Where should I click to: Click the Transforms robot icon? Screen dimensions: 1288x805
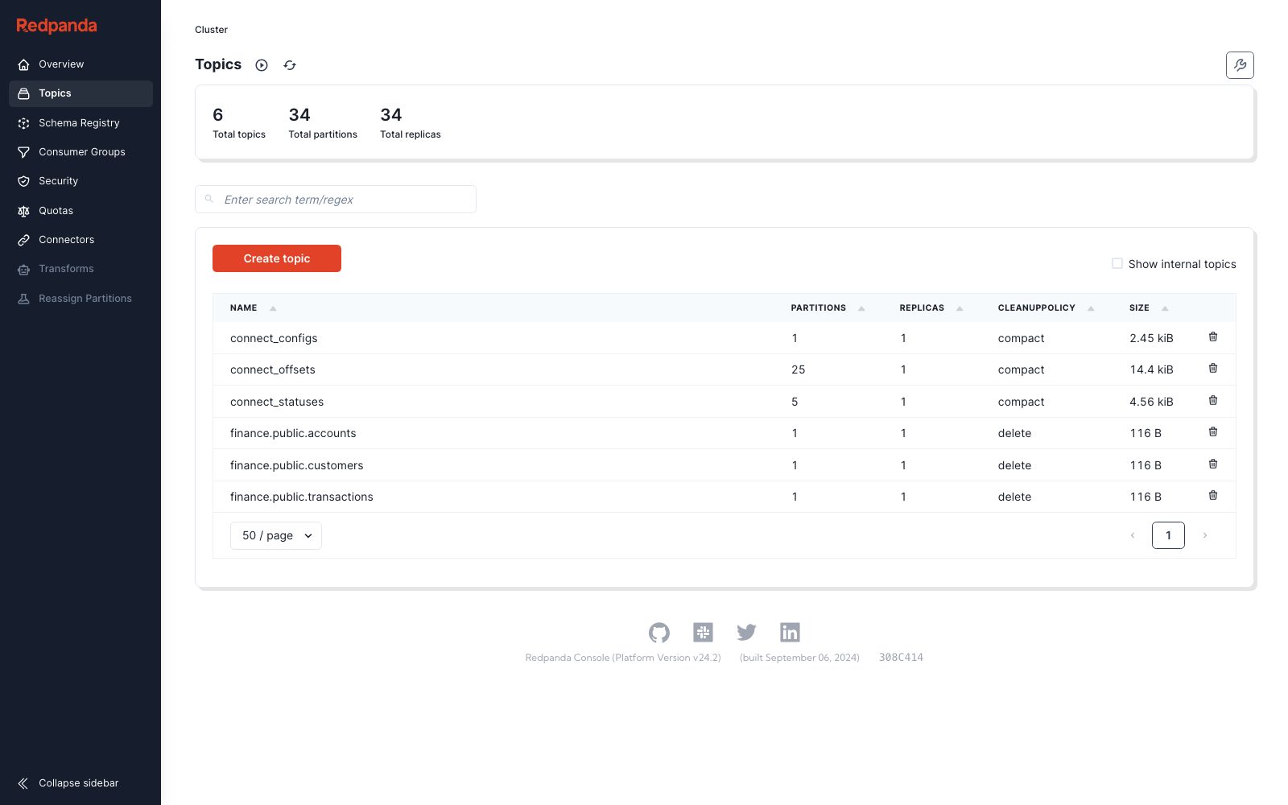pos(23,269)
